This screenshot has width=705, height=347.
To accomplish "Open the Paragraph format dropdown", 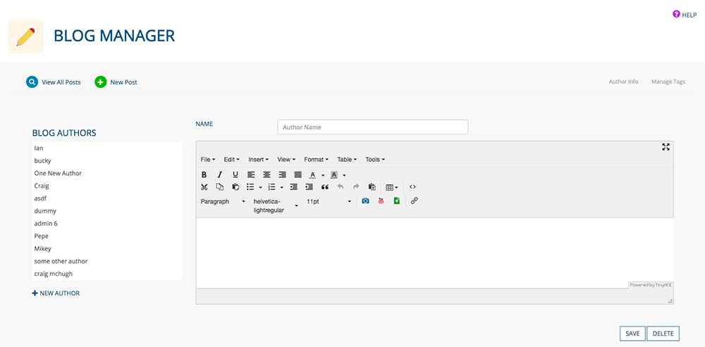I will click(223, 201).
